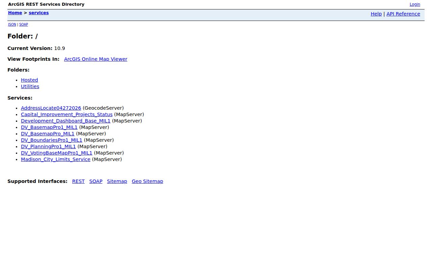Open the Hosted folder
Viewport: 432px width, 270px height.
pyautogui.click(x=29, y=80)
